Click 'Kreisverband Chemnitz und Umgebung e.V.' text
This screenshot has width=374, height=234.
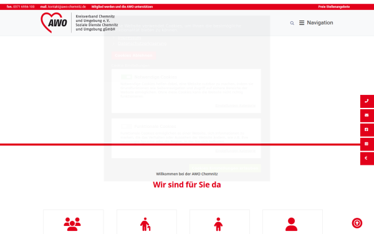pos(95,19)
